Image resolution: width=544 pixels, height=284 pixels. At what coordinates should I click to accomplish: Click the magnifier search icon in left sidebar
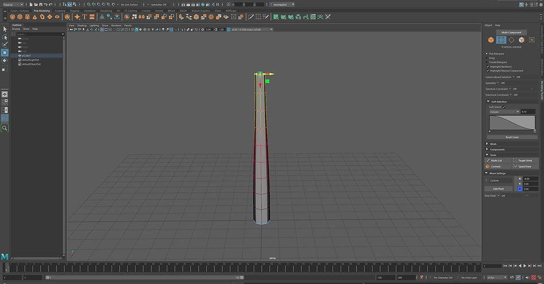pyautogui.click(x=5, y=128)
